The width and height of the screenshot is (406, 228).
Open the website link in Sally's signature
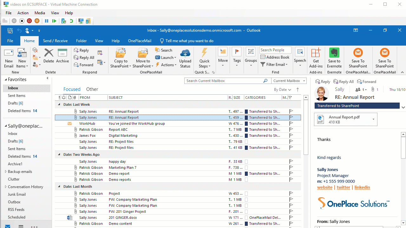click(324, 187)
